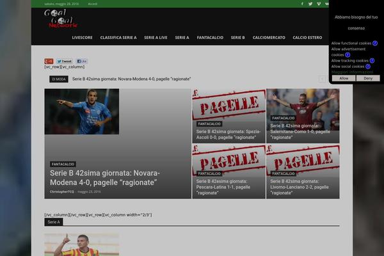The width and height of the screenshot is (384, 256).
Task: Open trending headline Novara-Modena 4-0 ticker
Action: tap(131, 79)
